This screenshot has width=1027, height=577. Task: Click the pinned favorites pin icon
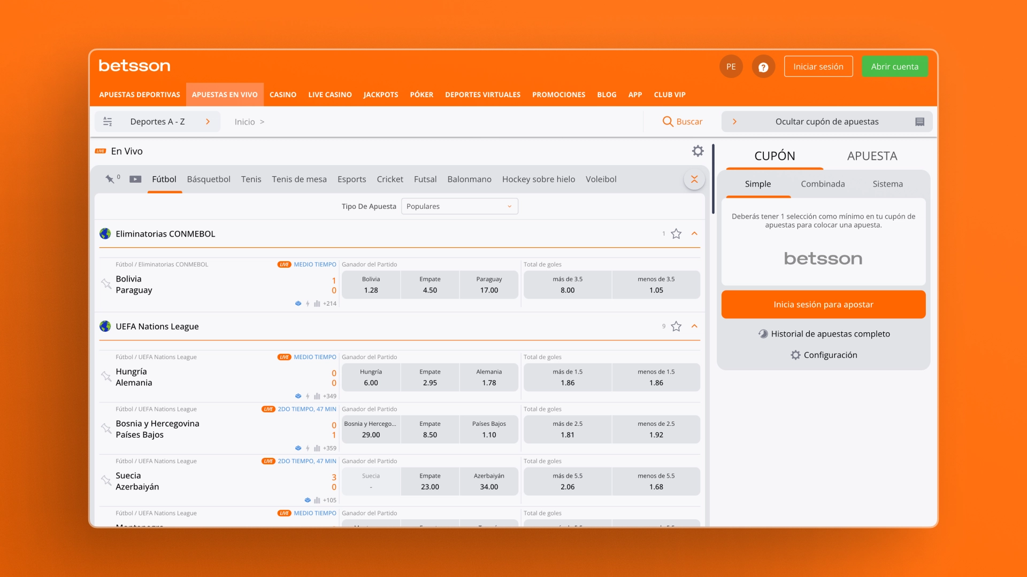(x=110, y=179)
